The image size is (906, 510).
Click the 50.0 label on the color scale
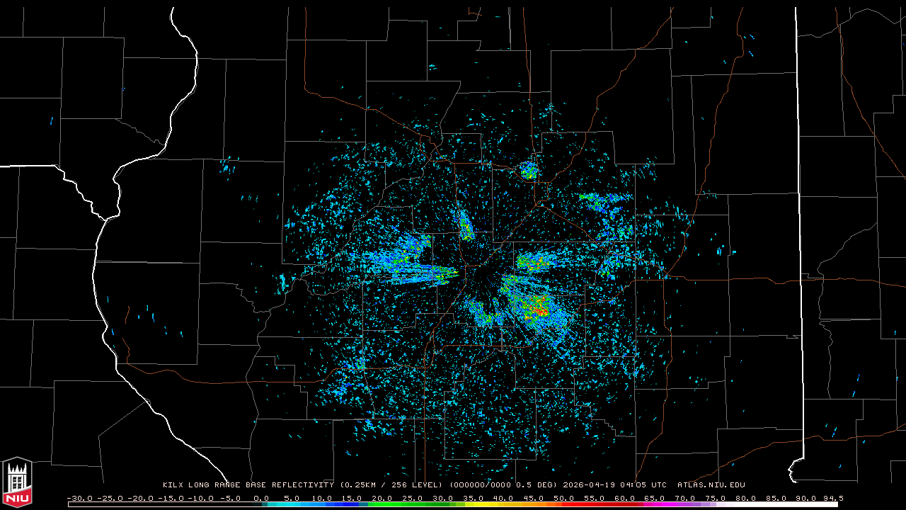coord(563,498)
